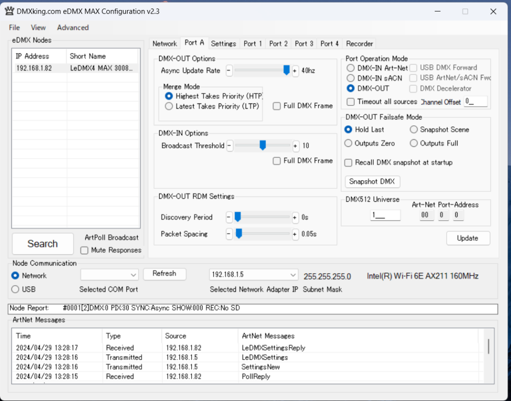
Task: Select the SettingsNew message row
Action: point(248,367)
